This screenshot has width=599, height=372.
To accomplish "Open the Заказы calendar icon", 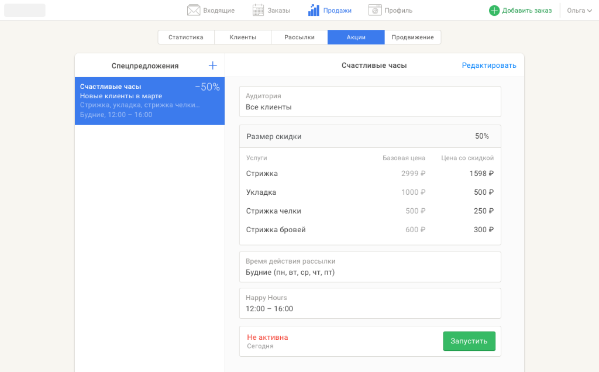I will coord(258,11).
